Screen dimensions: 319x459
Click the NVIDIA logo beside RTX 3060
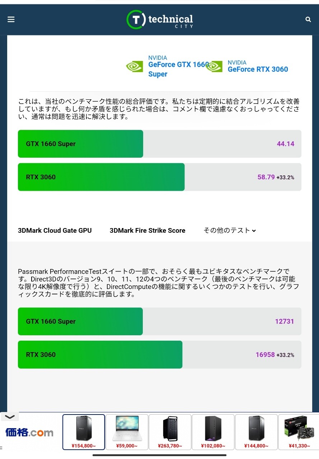tap(214, 66)
